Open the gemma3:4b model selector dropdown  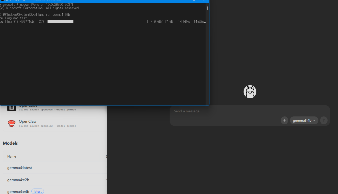(304, 120)
